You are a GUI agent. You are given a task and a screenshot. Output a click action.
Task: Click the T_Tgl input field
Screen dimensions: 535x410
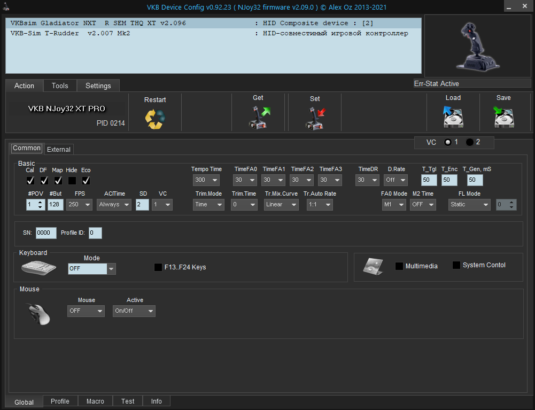coord(429,180)
